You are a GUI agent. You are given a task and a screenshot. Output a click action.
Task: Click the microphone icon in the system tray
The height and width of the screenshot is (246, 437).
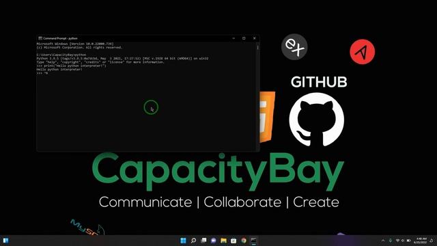[391, 241]
